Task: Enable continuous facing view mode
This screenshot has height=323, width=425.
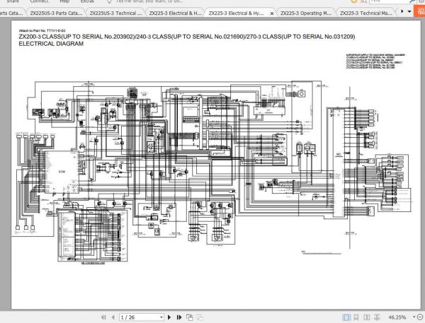Action: [377, 317]
